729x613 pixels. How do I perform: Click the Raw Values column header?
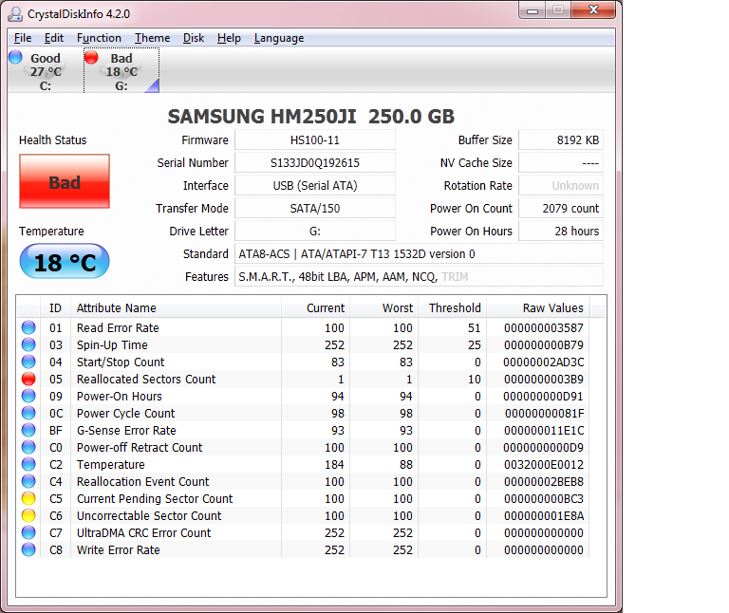pyautogui.click(x=538, y=307)
